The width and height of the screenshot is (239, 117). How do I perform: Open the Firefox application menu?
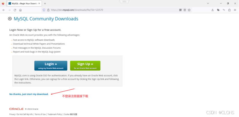235,10
